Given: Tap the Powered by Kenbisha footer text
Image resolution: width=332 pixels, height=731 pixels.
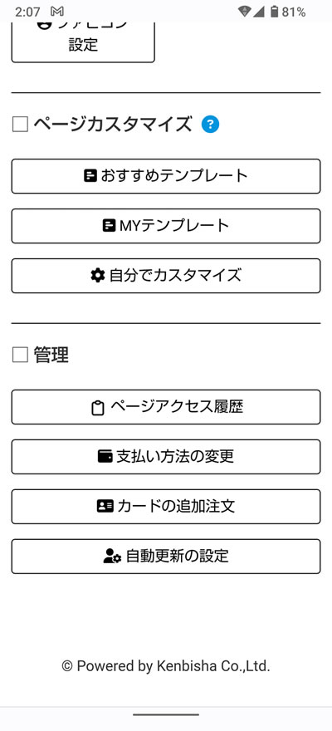Looking at the screenshot, I should click(166, 666).
